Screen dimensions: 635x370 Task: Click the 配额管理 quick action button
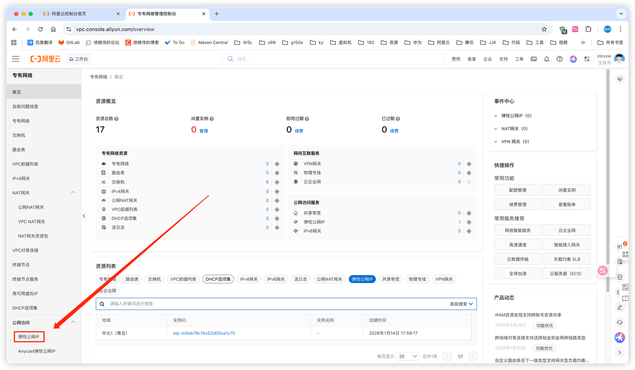pyautogui.click(x=518, y=190)
